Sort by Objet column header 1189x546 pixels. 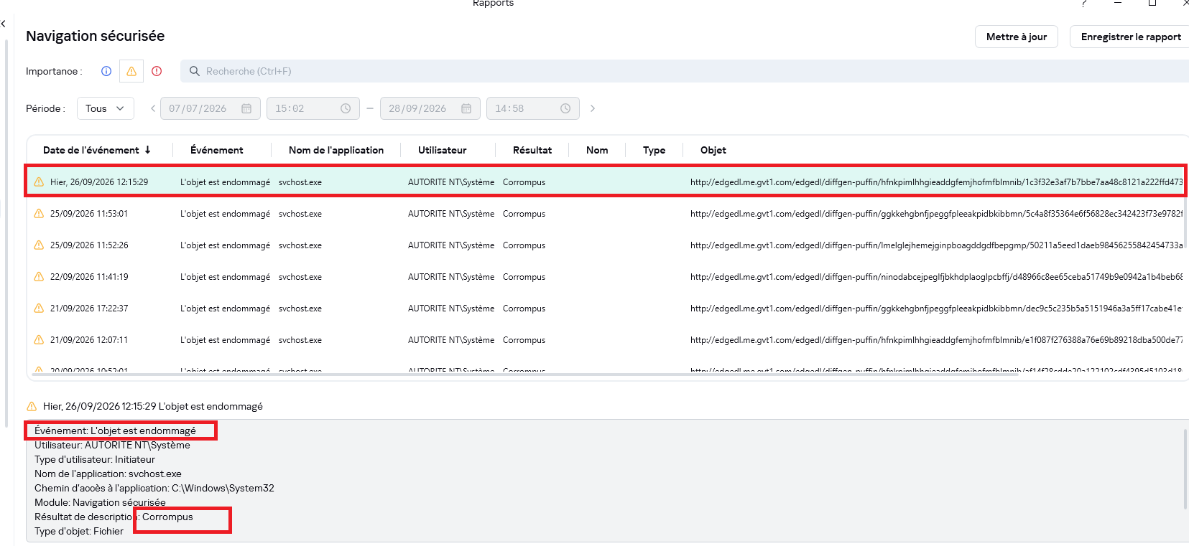[713, 150]
